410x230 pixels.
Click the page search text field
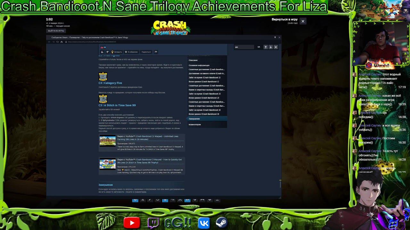point(244,47)
